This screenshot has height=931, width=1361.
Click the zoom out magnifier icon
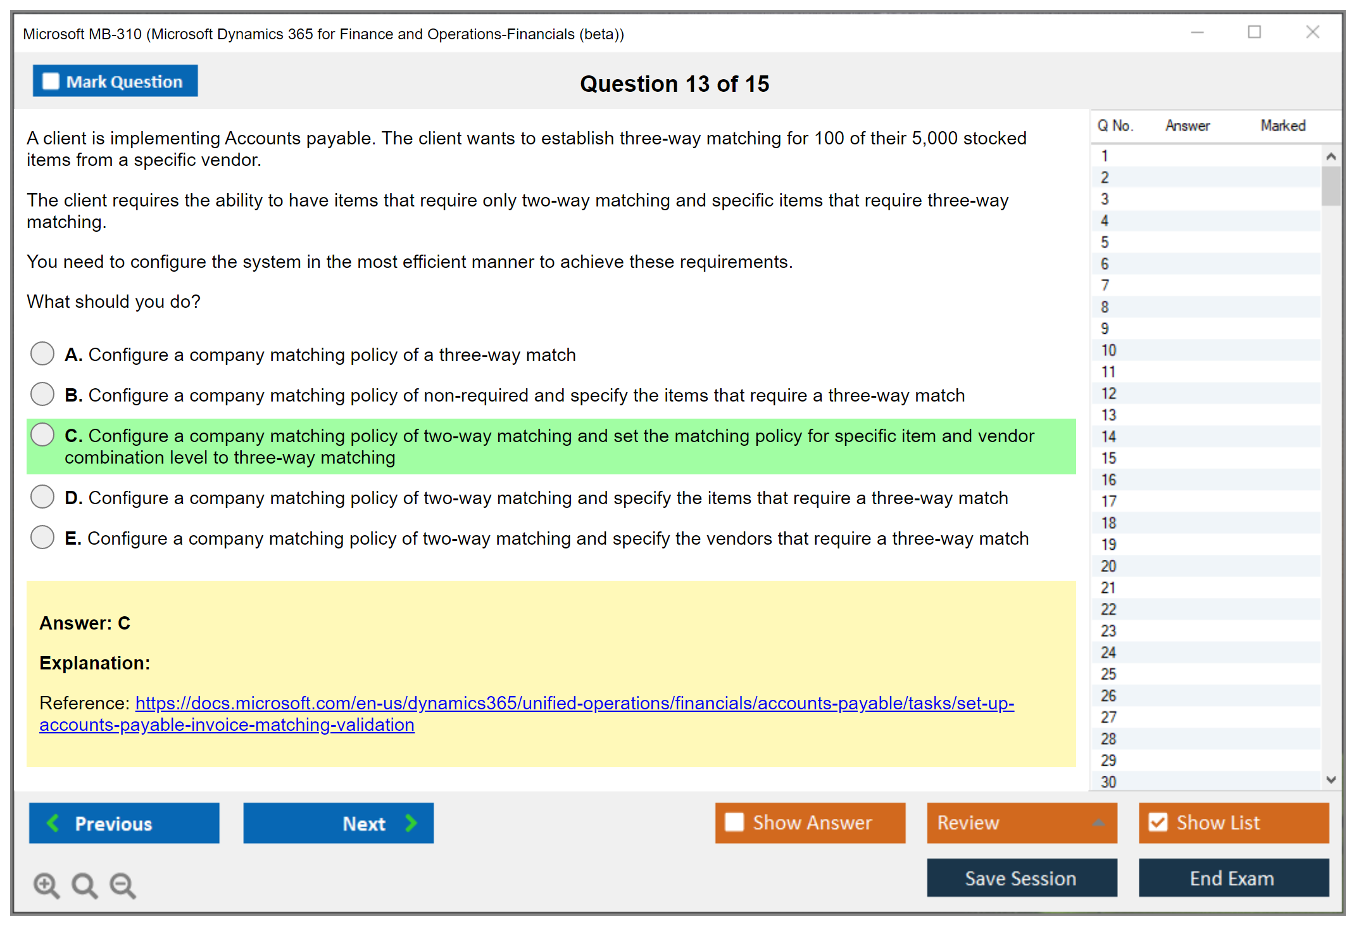[123, 885]
